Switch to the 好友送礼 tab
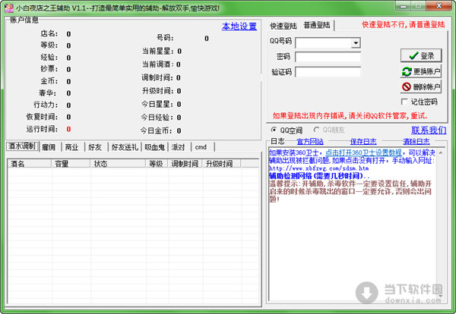Image resolution: width=456 pixels, height=314 pixels. click(125, 147)
